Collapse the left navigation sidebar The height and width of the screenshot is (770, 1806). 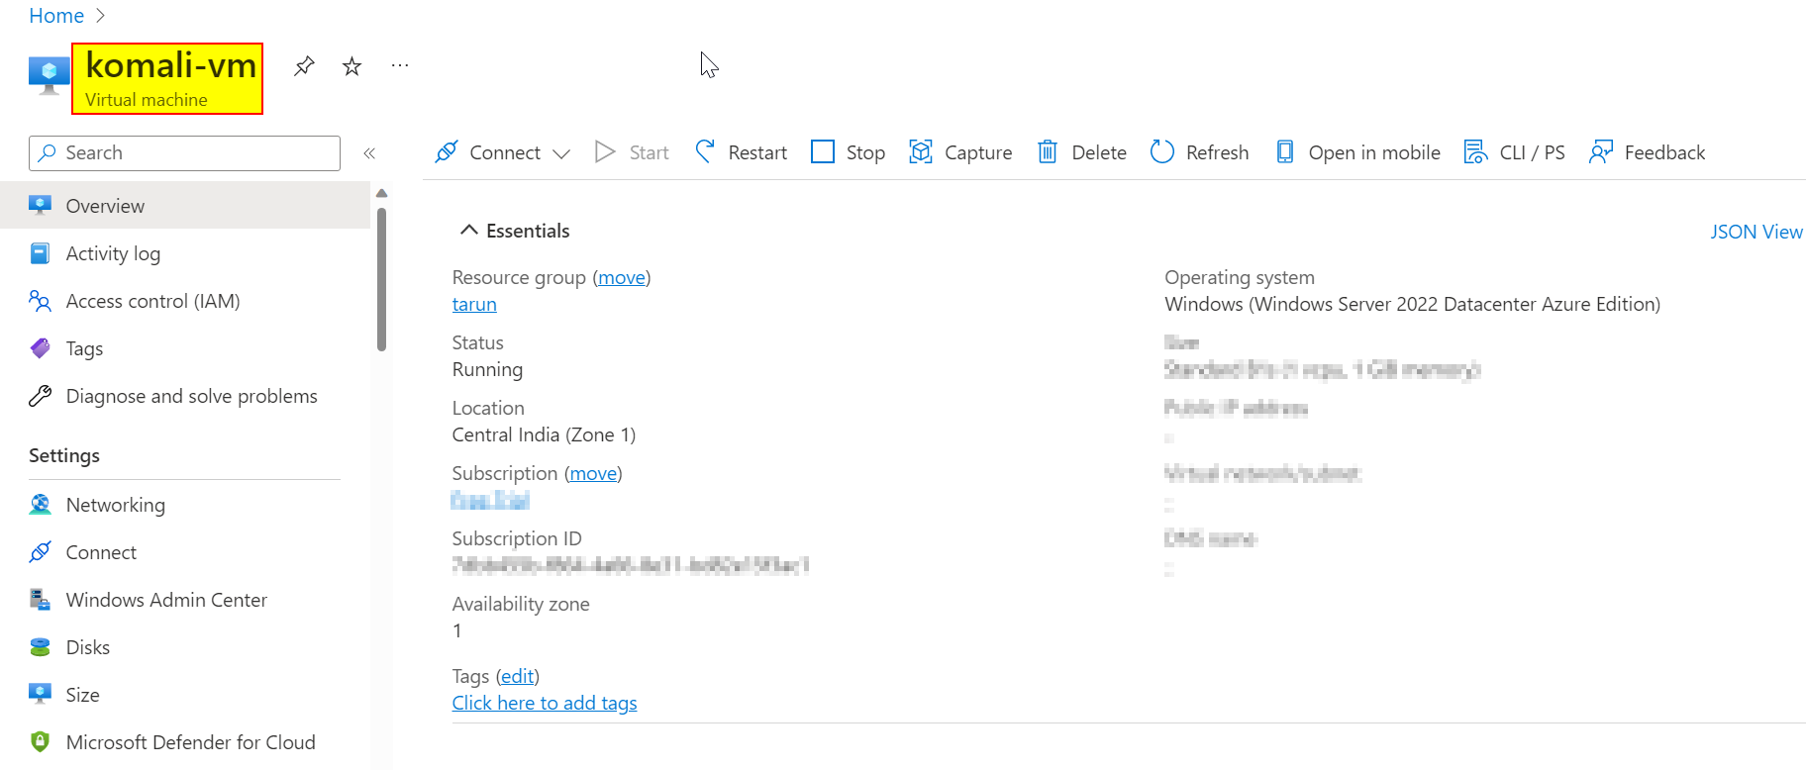(x=369, y=153)
